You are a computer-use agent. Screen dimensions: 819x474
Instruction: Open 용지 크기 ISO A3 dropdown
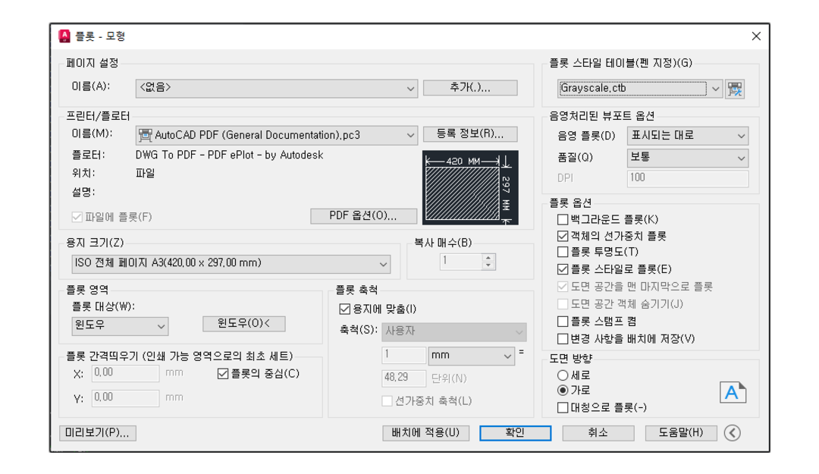pyautogui.click(x=231, y=264)
